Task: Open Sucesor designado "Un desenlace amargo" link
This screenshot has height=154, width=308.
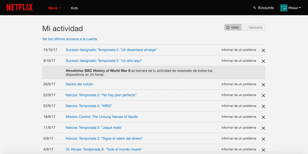Action: pos(111,50)
